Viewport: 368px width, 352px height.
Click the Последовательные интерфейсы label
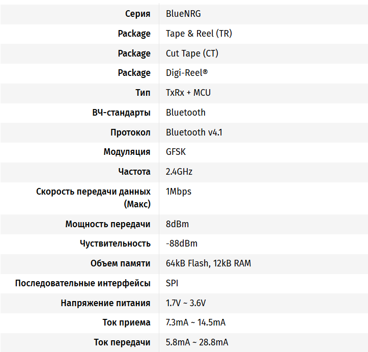[82, 283]
